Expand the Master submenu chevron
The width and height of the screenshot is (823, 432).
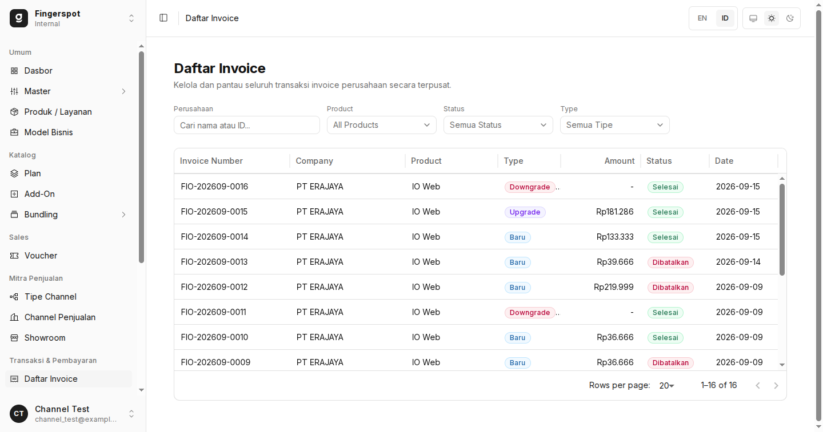(123, 91)
